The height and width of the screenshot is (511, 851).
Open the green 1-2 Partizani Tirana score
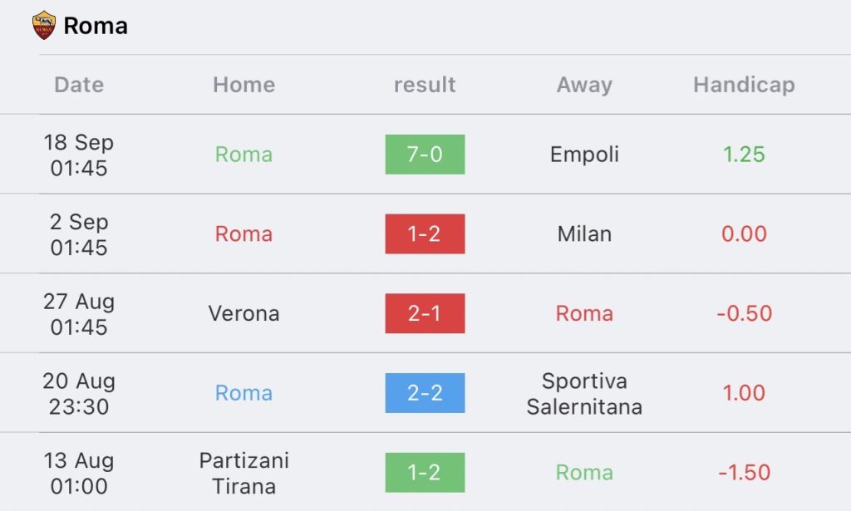425,473
